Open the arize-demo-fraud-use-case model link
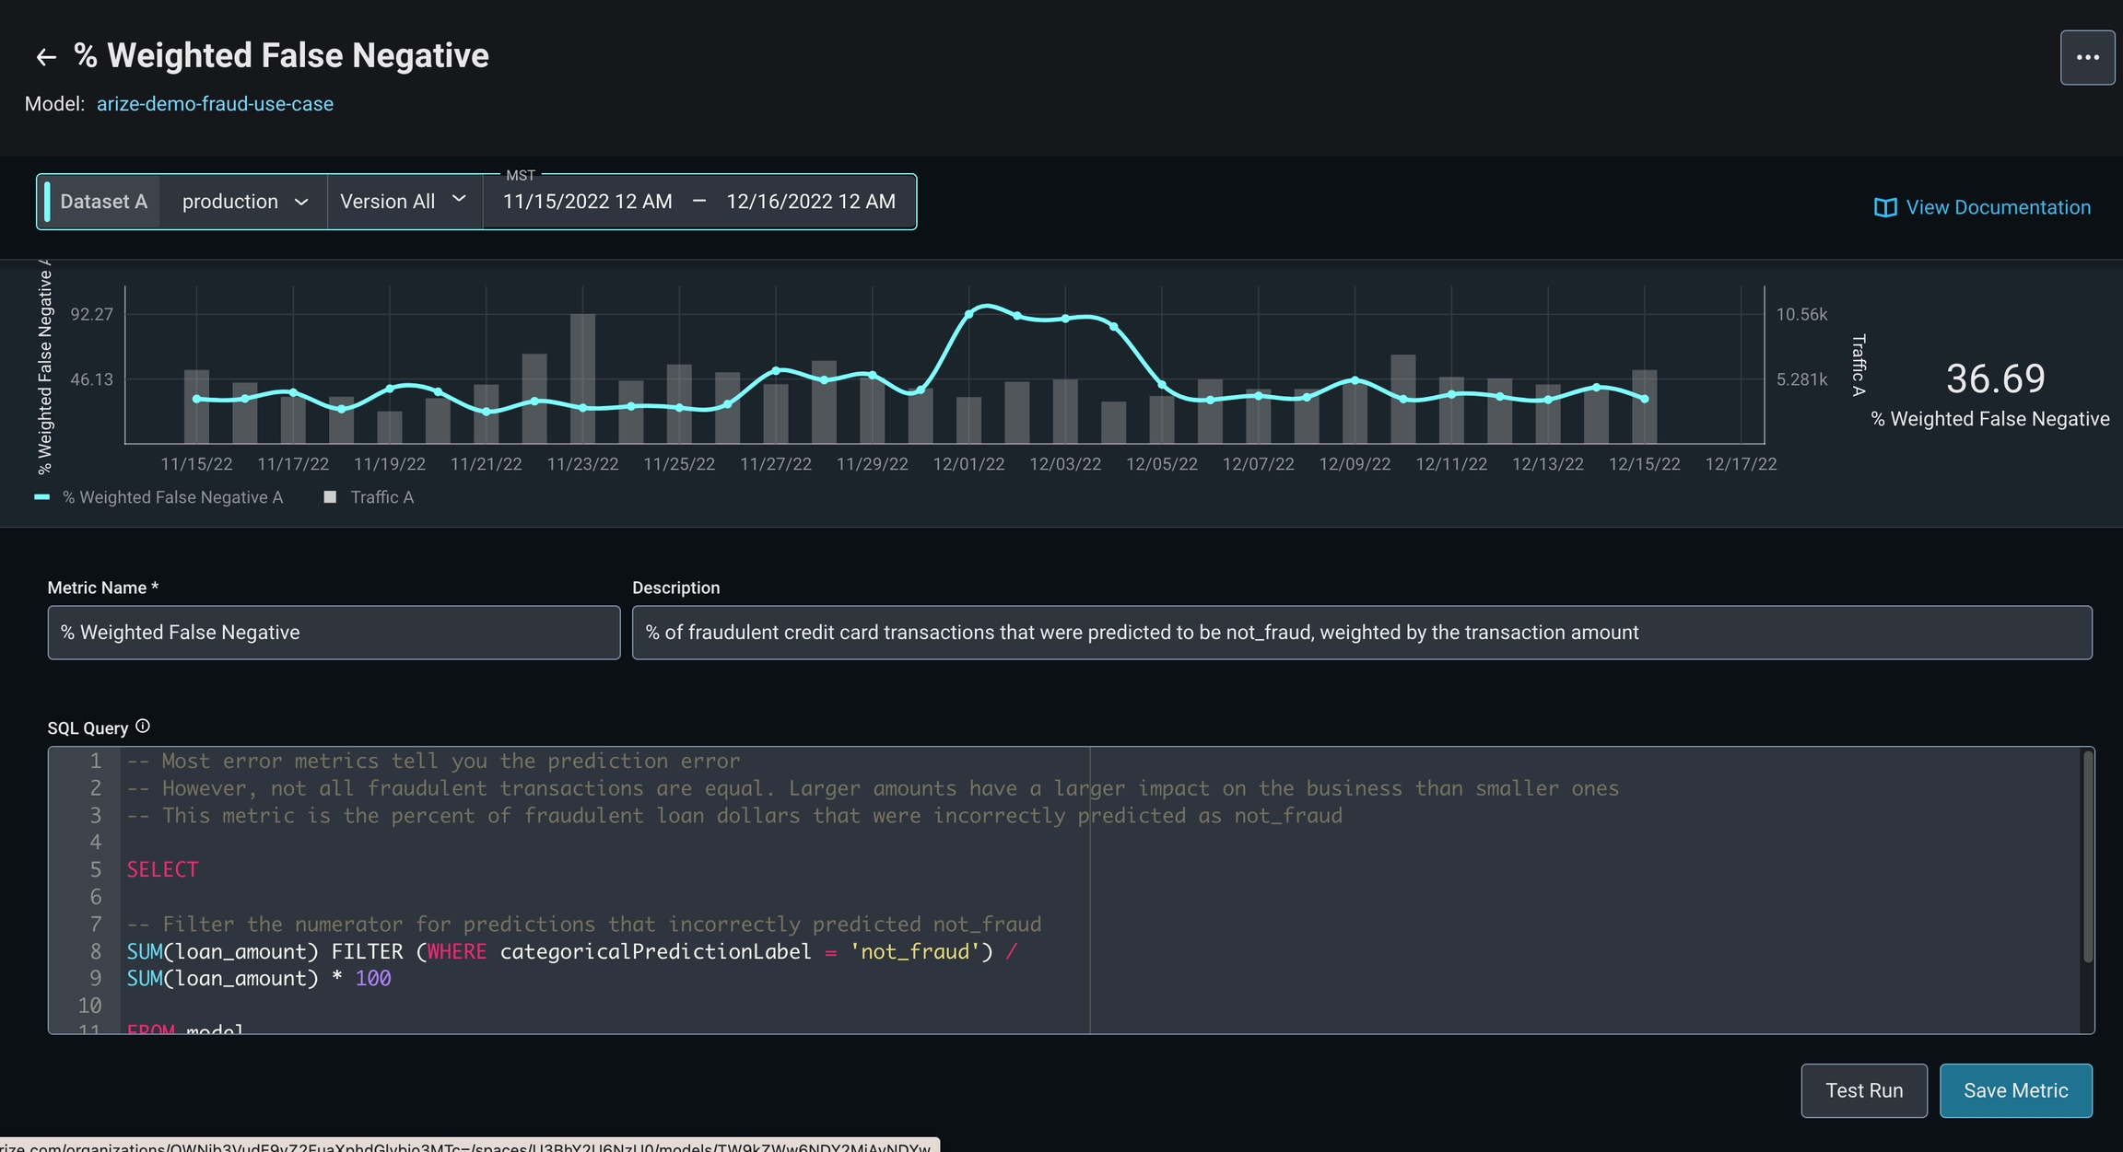This screenshot has width=2123, height=1152. (x=215, y=104)
